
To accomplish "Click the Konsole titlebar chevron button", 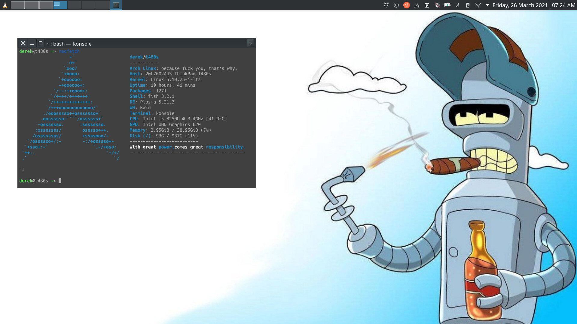I will [x=251, y=43].
